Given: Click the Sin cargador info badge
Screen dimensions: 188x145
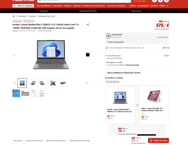Looking at the screenshot, I should [28, 21].
